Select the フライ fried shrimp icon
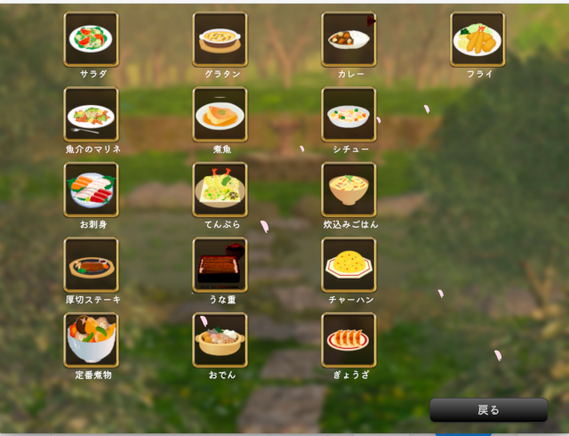Viewport: 569px width, 436px height. [477, 39]
